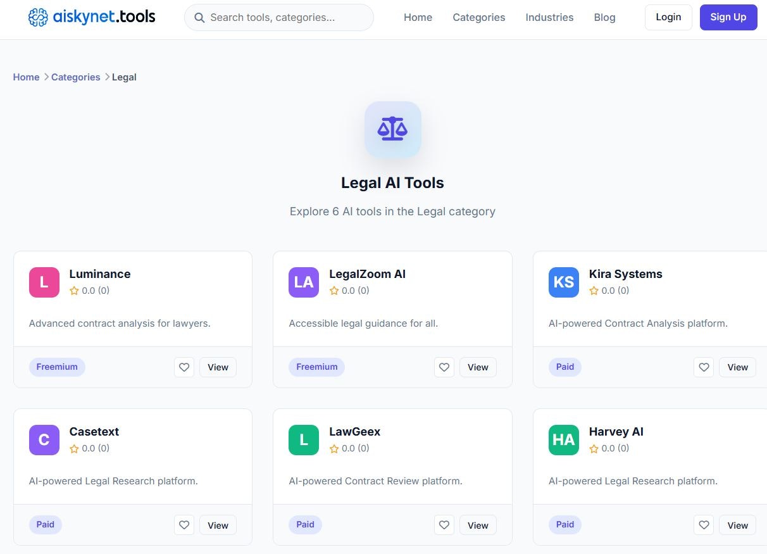Screen dimensions: 767x554
Task: Click the green HA avatar for Harvey AI
Action: click(563, 439)
